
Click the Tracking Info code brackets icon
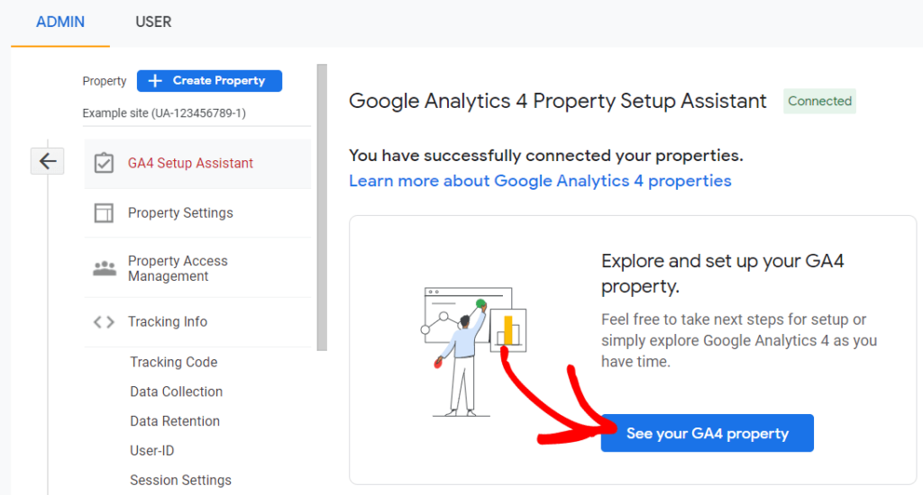(x=104, y=322)
